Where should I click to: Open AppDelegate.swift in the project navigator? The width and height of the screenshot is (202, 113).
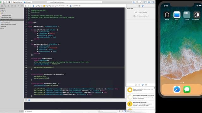[x=6, y=18]
